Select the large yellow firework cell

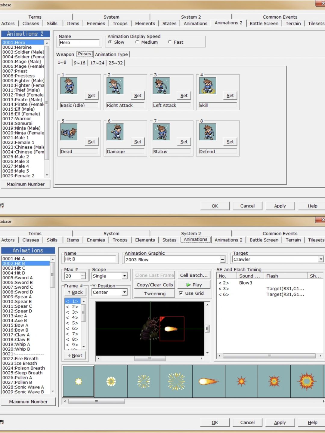click(176, 381)
